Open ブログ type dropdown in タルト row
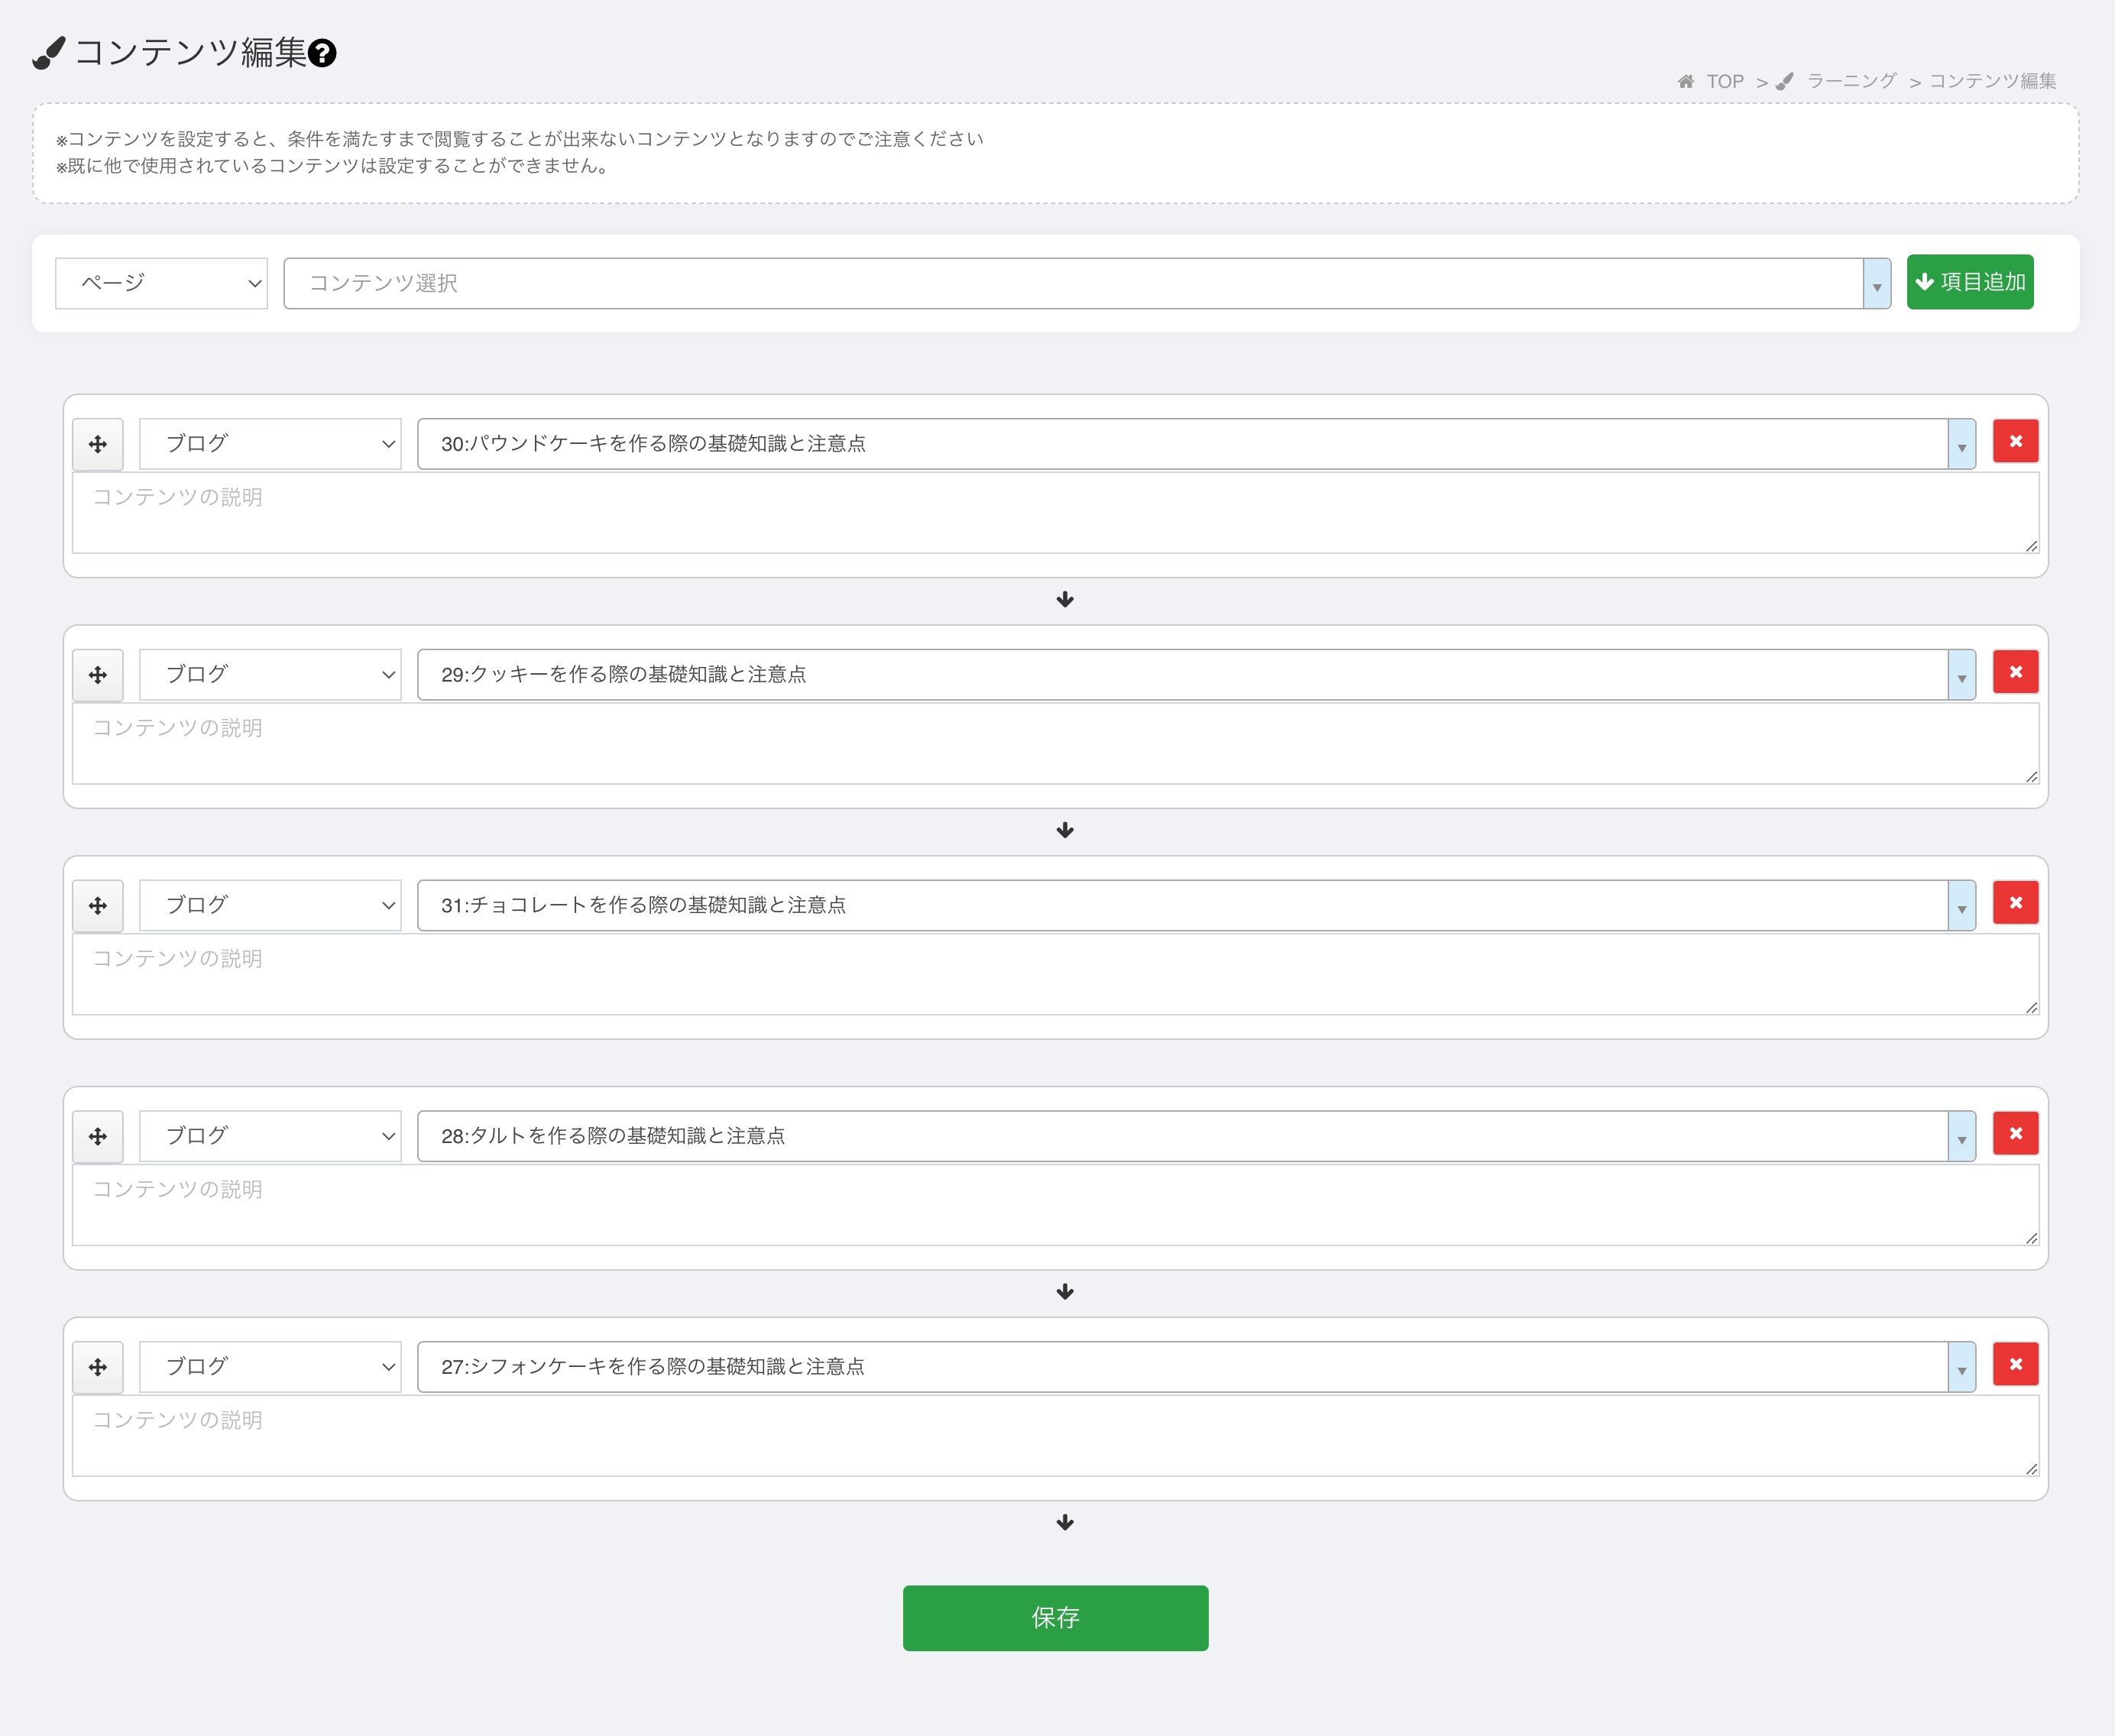This screenshot has height=1736, width=2115. [x=270, y=1137]
